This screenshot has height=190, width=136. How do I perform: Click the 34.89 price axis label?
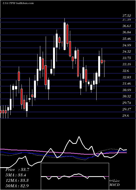pos(127,45)
